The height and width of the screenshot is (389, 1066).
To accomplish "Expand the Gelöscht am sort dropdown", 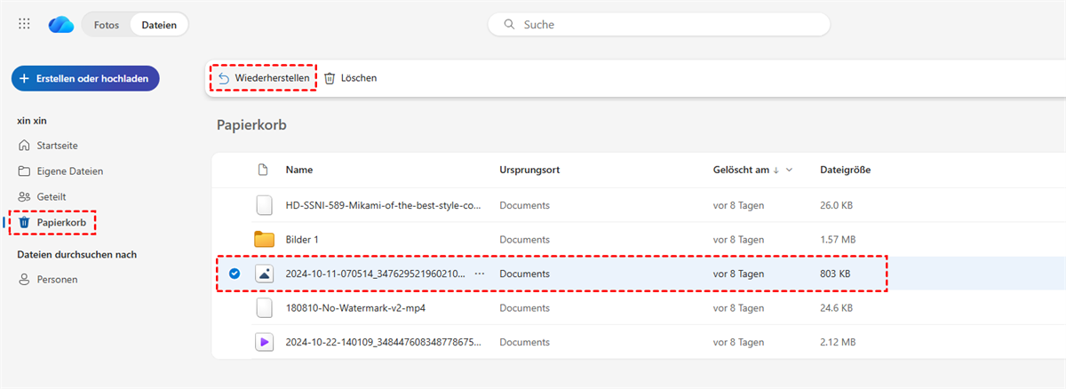I will click(789, 170).
